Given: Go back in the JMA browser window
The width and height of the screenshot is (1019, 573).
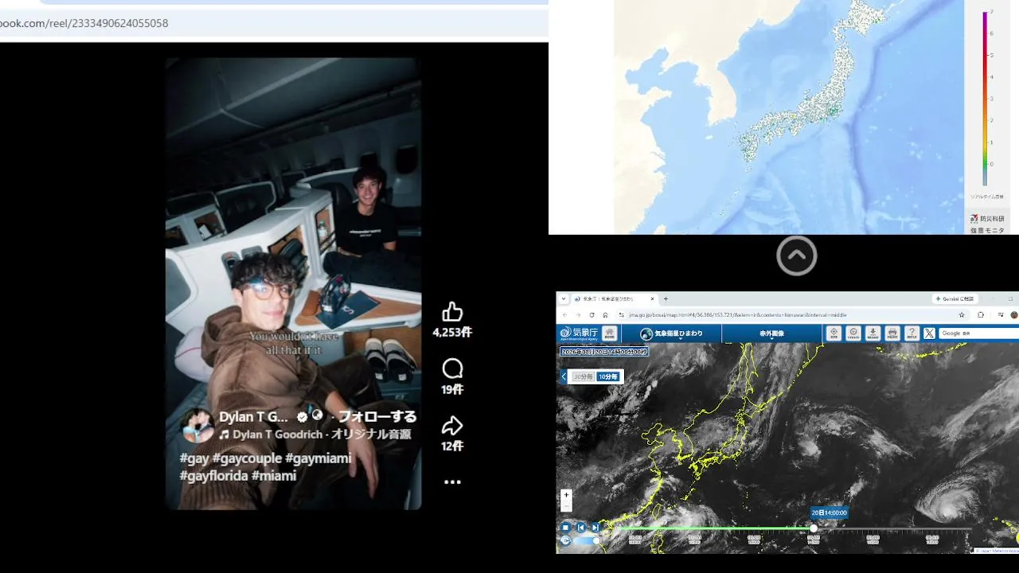Looking at the screenshot, I should click(x=565, y=314).
